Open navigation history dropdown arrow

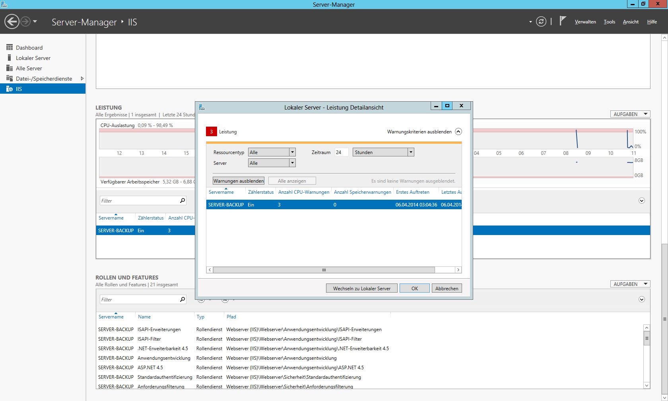(x=35, y=21)
